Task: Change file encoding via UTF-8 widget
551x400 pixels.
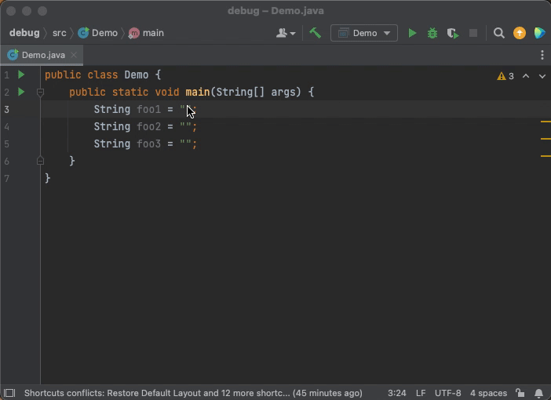Action: click(447, 393)
